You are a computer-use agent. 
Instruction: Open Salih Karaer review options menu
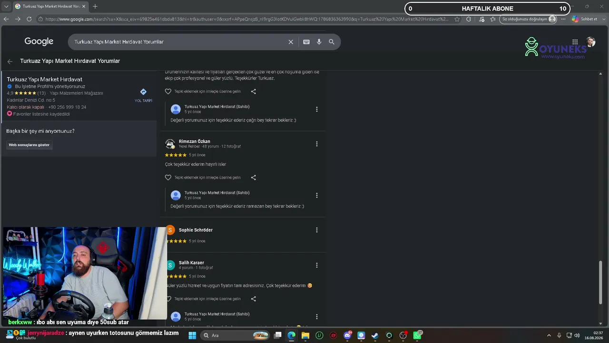pos(317,265)
